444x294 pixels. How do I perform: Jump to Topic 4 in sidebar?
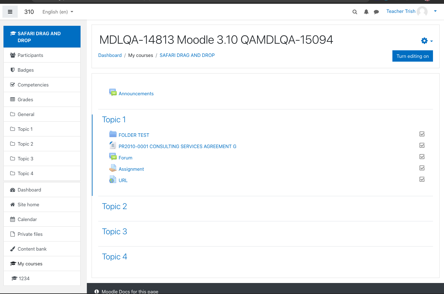[42, 173]
